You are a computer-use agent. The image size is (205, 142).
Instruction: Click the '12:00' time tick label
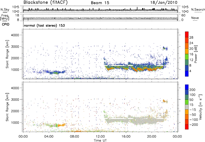click(100, 137)
